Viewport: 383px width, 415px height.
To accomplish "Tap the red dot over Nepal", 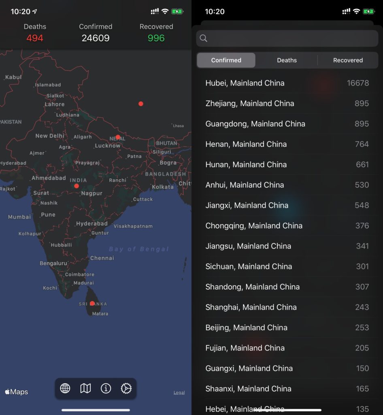I will 118,137.
